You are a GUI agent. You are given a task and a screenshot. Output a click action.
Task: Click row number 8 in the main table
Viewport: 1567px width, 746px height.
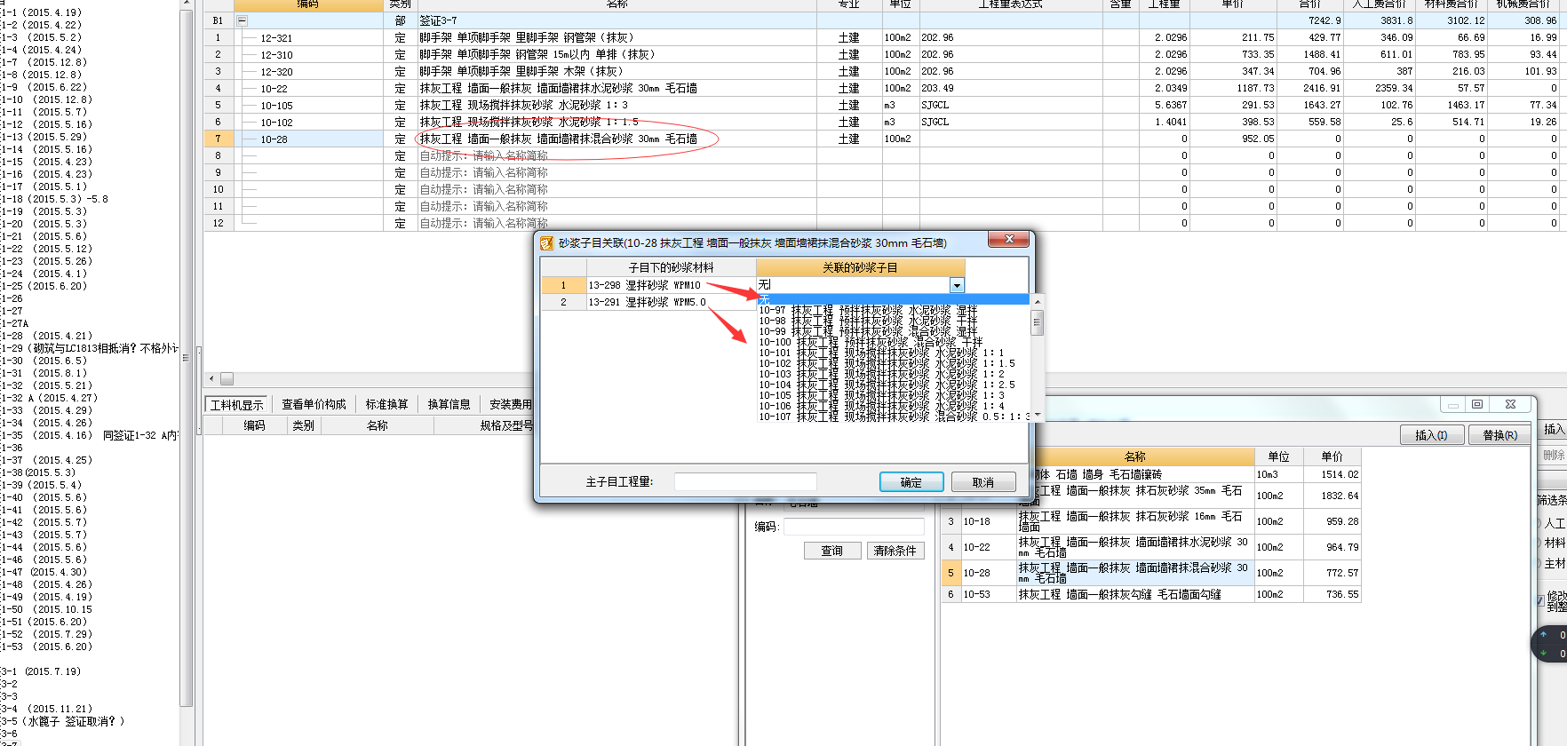click(x=219, y=155)
